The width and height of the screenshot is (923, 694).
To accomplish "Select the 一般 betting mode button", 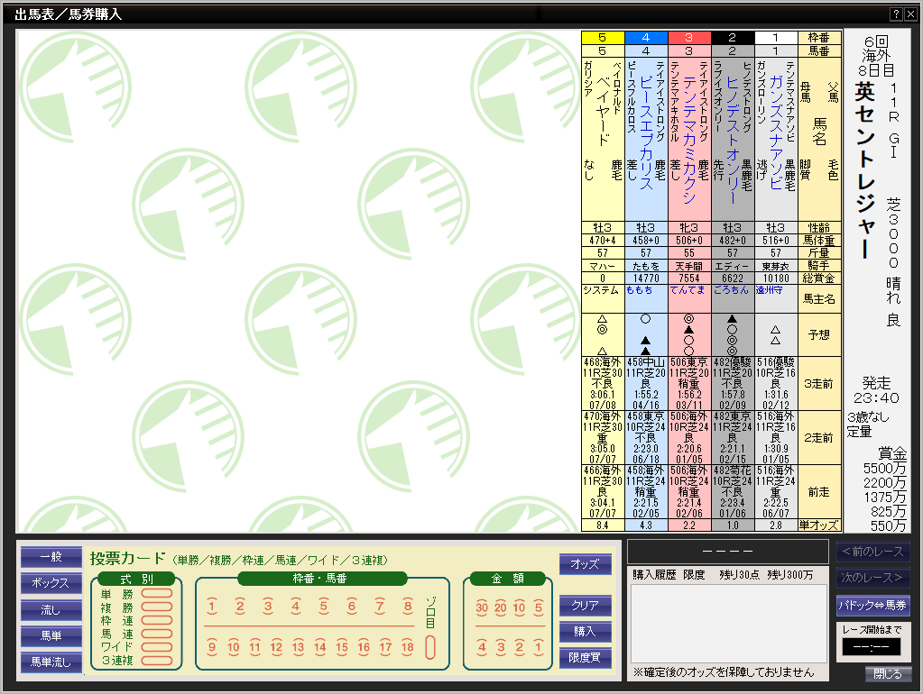I will [x=51, y=556].
